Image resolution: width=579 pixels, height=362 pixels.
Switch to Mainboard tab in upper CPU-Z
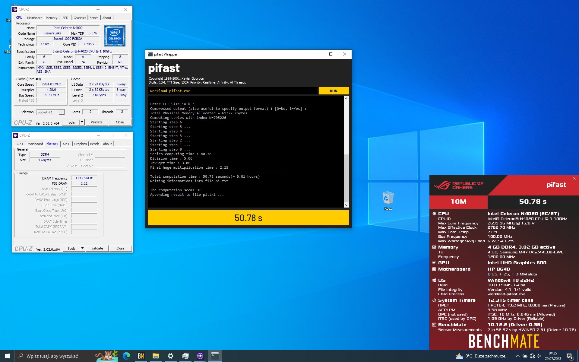[35, 18]
